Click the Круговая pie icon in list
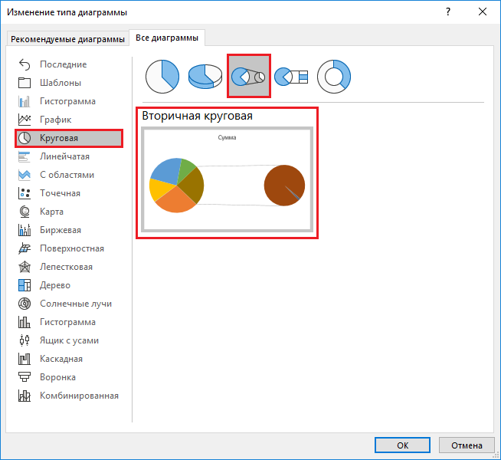The height and width of the screenshot is (460, 501). pos(25,138)
